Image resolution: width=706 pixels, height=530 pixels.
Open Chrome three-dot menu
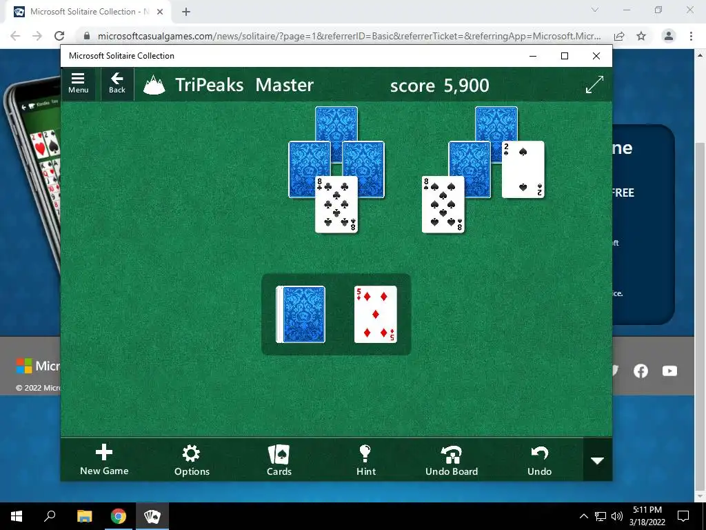coord(691,36)
